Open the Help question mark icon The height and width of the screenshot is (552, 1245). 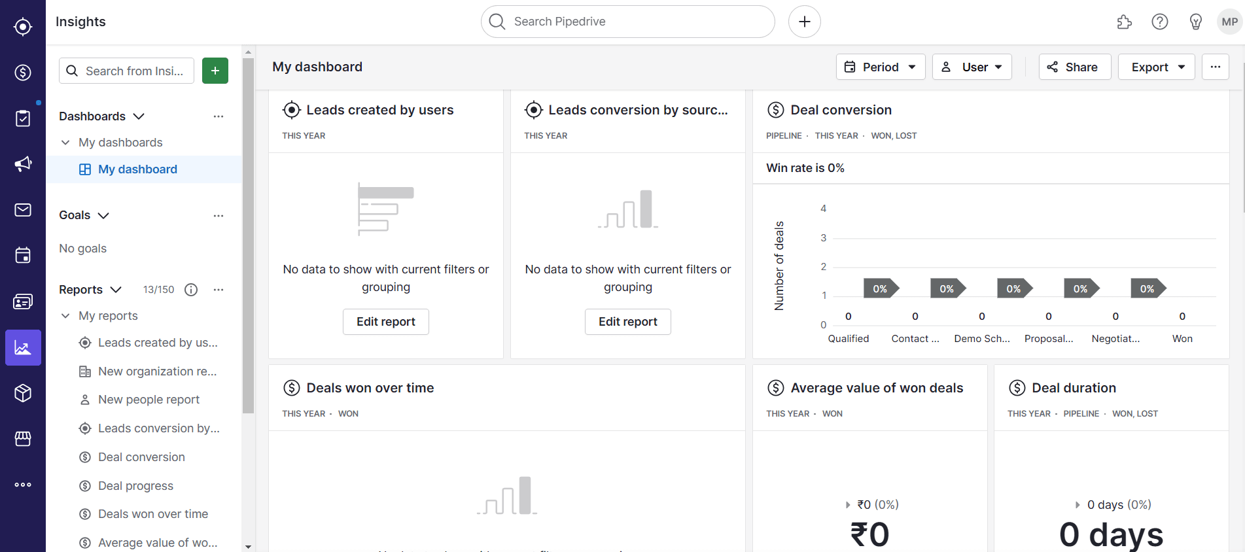coord(1160,22)
